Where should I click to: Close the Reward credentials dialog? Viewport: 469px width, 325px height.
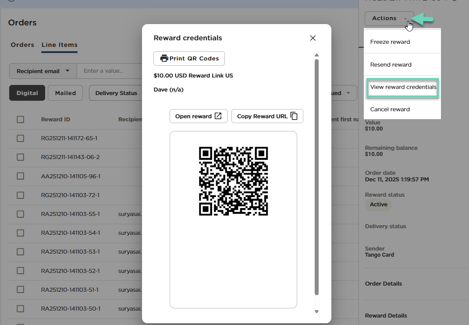pos(313,38)
